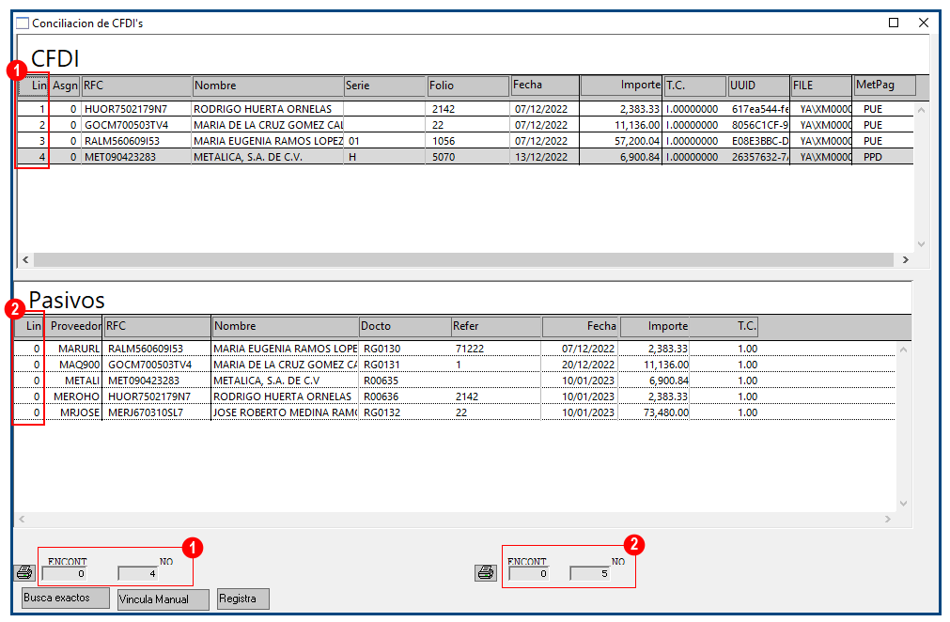Viewport: 950px width, 622px height.
Task: Click the Proveedor header in Pasivos grid
Action: pyautogui.click(x=74, y=327)
